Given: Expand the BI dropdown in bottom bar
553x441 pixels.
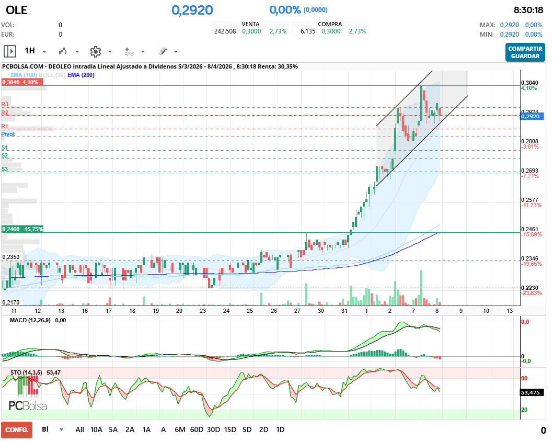Looking at the screenshot, I should pos(61,429).
